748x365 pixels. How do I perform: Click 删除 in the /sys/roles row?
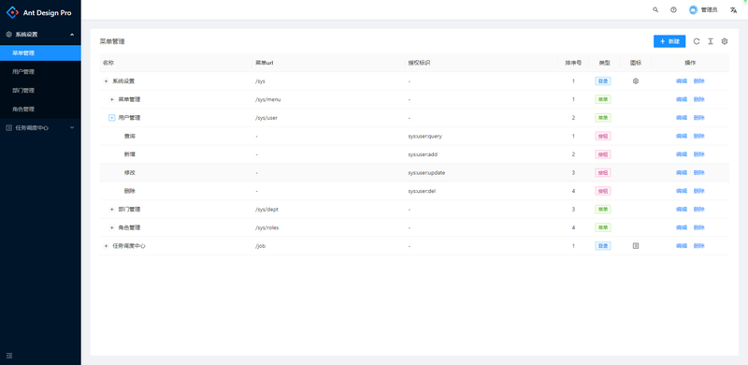click(698, 227)
